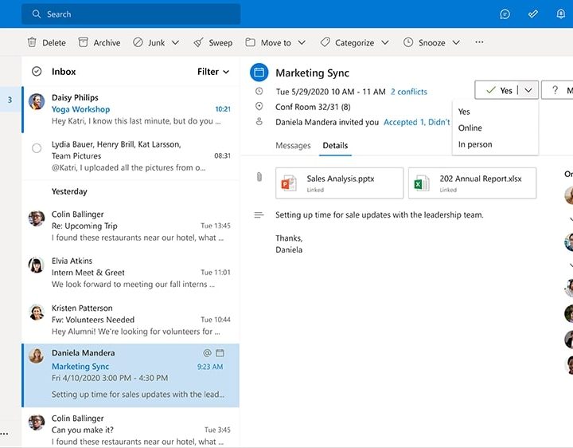Click the Sweep toolbar label
The image size is (573, 448).
pos(220,43)
